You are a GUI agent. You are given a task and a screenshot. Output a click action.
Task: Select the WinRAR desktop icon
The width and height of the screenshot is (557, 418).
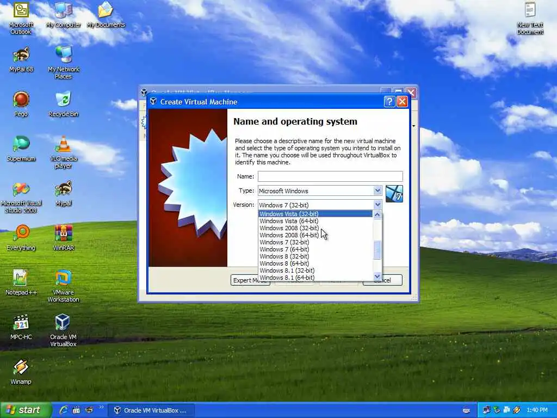point(63,238)
